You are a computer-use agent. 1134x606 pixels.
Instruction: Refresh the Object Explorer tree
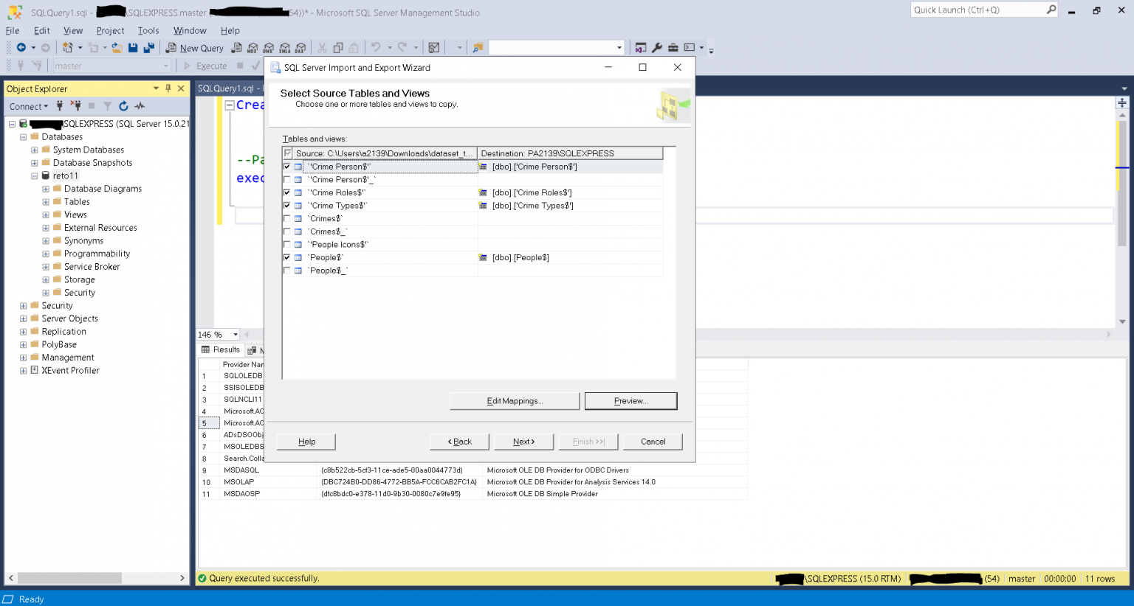(123, 106)
